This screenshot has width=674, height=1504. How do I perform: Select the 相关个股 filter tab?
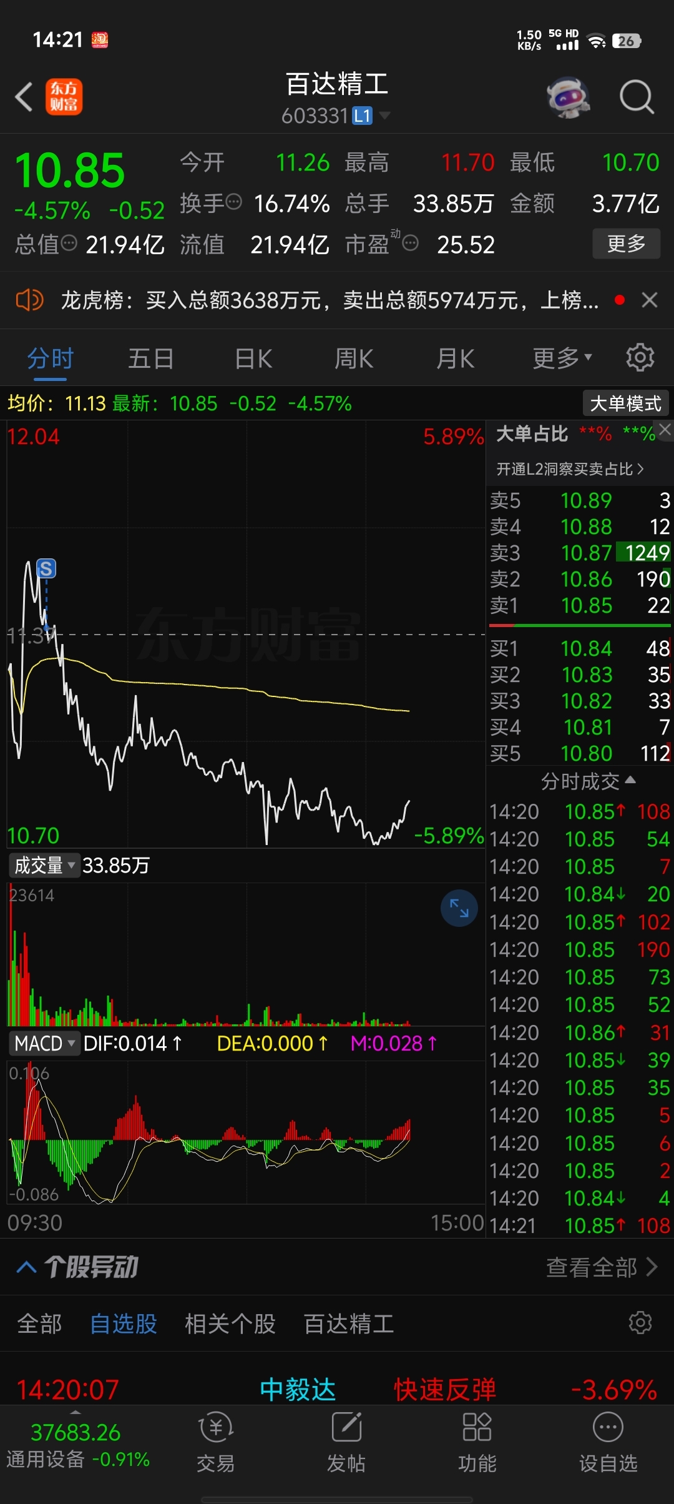pyautogui.click(x=230, y=1323)
